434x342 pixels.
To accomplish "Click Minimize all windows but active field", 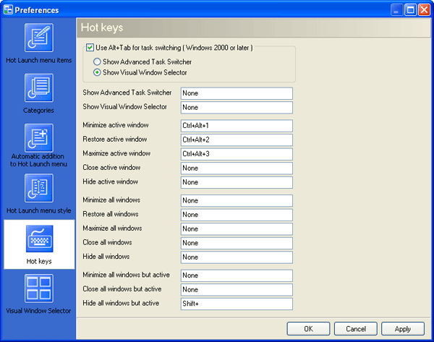I will point(237,275).
